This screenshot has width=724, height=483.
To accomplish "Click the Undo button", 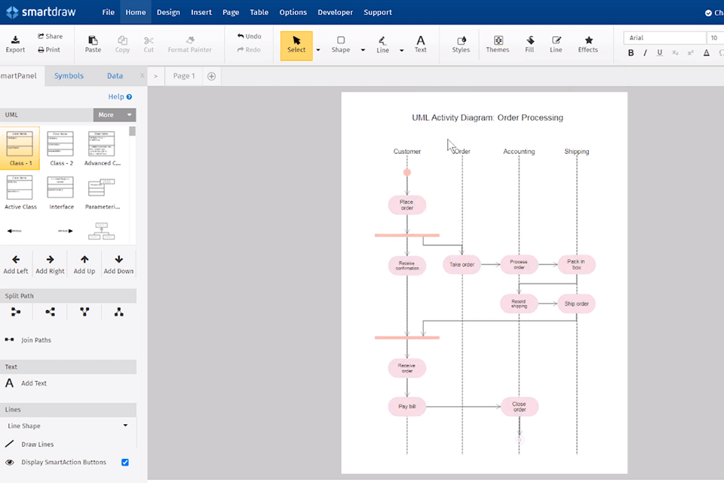I will pos(249,36).
